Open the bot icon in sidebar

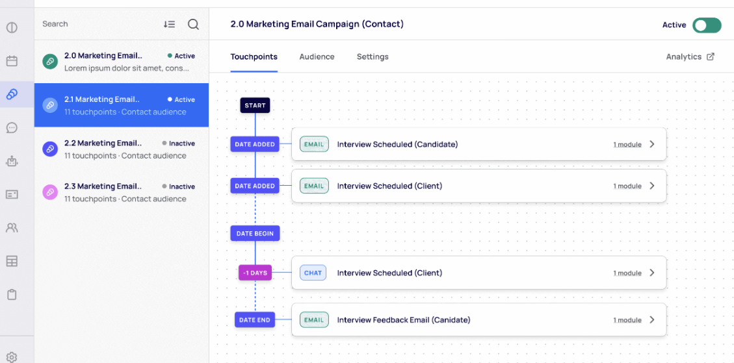coord(12,161)
